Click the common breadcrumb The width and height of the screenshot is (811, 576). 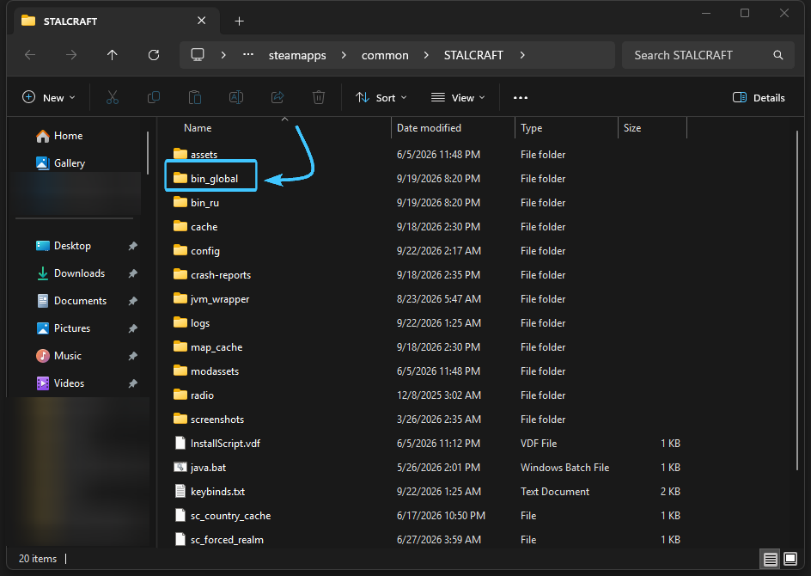385,55
